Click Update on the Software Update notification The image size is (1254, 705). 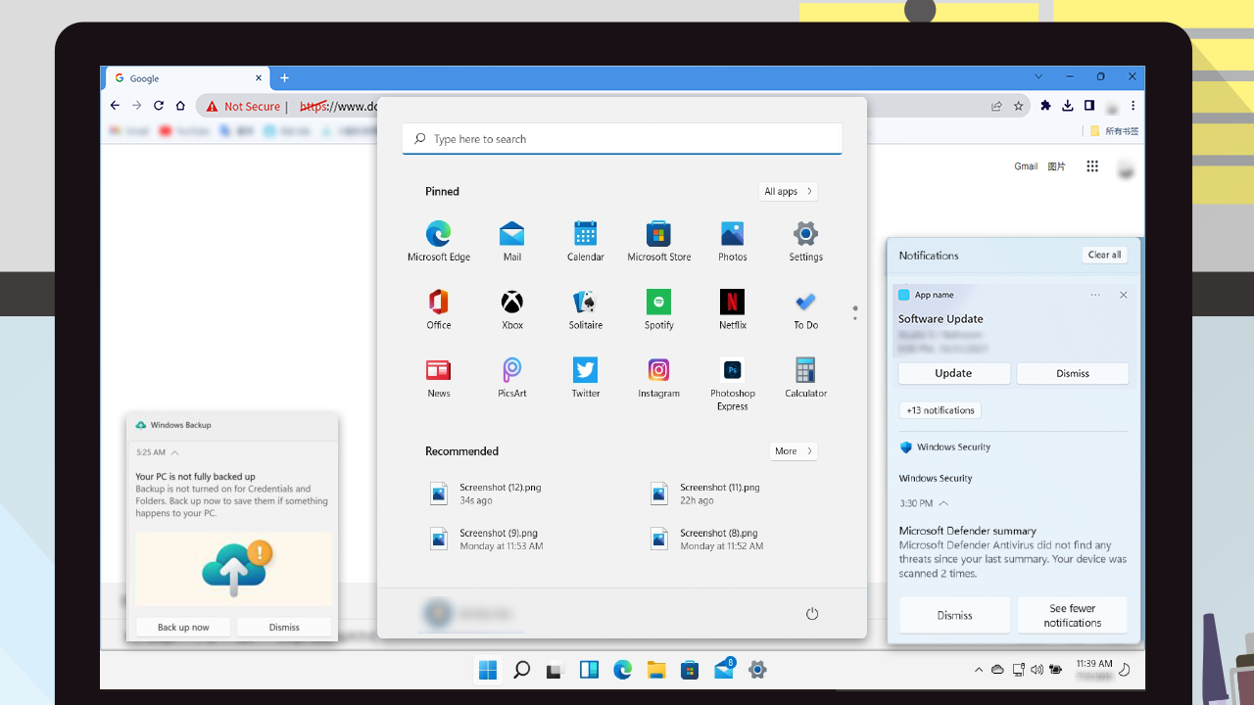954,373
